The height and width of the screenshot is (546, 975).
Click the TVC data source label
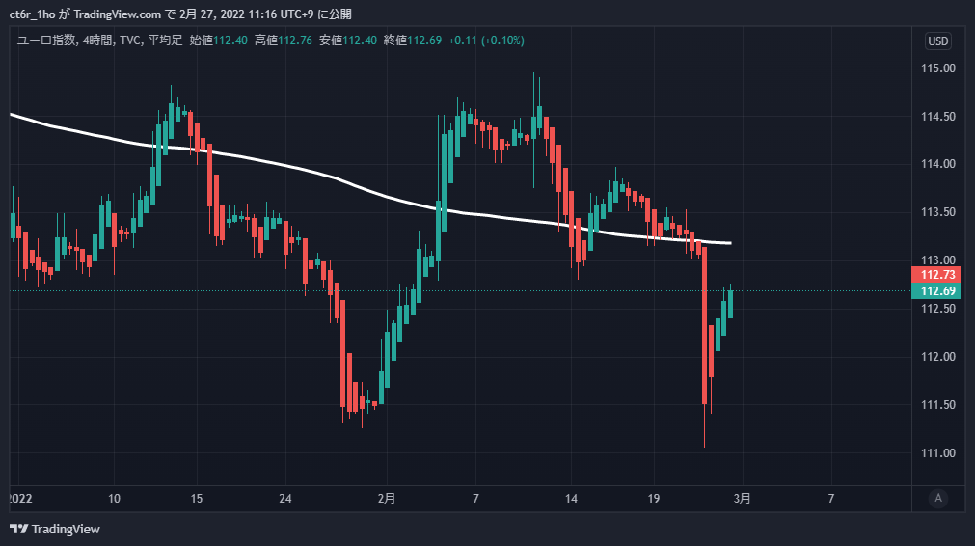click(x=130, y=41)
